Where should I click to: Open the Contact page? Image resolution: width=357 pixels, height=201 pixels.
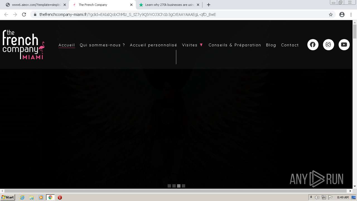(290, 45)
